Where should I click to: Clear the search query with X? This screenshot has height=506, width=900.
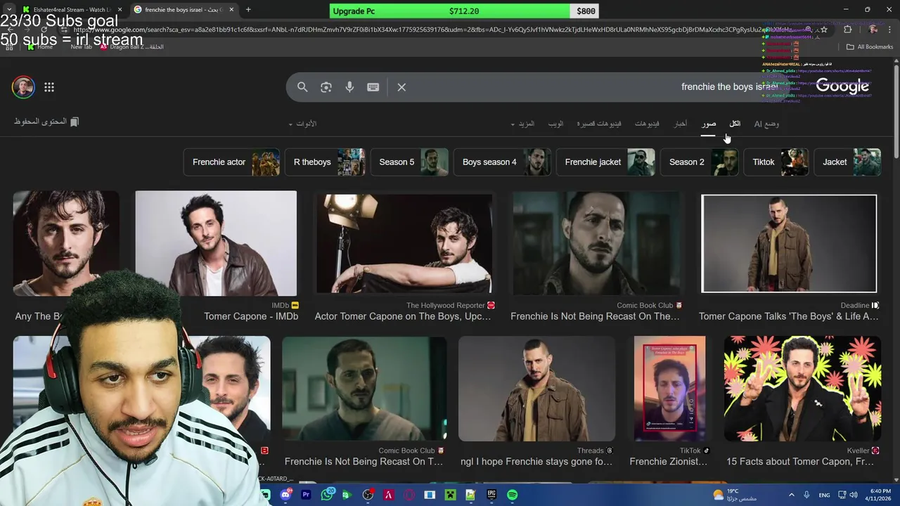click(x=401, y=87)
